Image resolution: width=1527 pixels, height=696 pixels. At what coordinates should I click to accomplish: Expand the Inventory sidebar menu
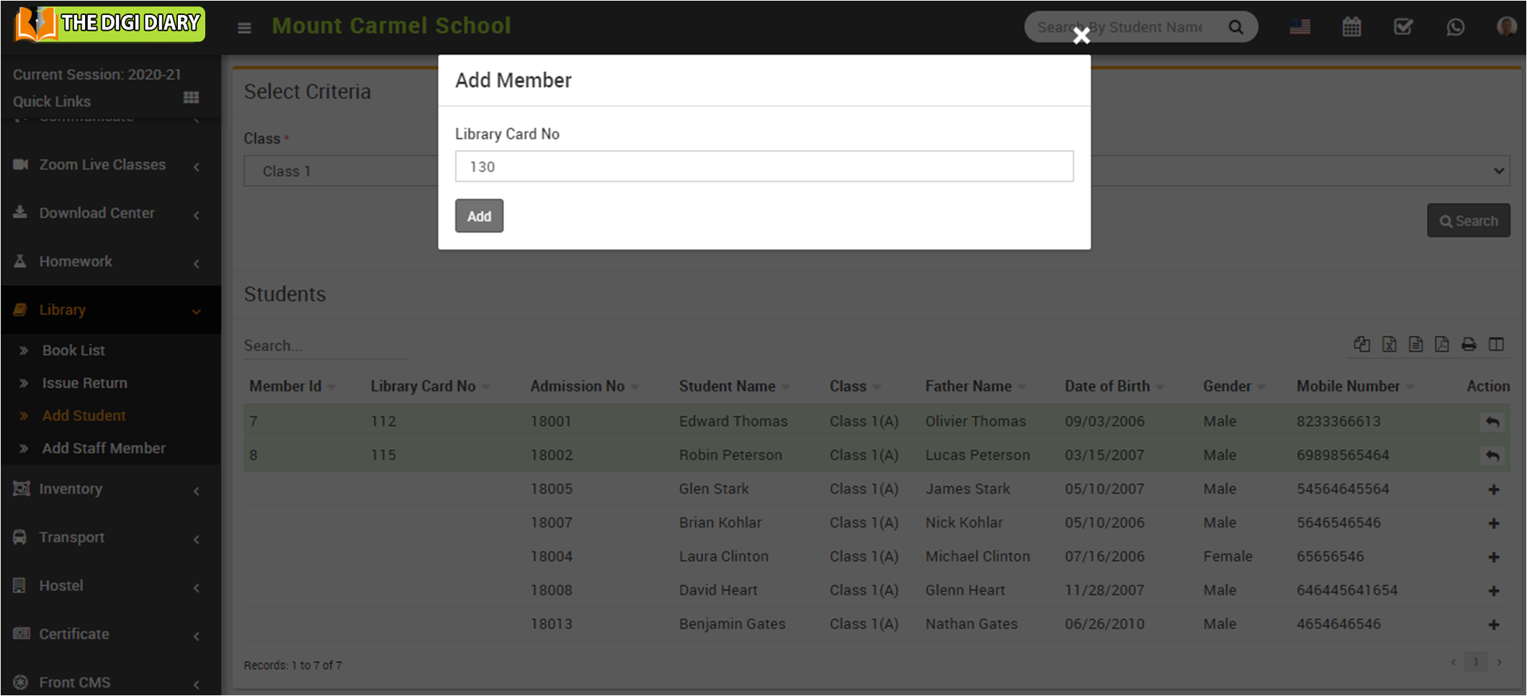point(108,489)
